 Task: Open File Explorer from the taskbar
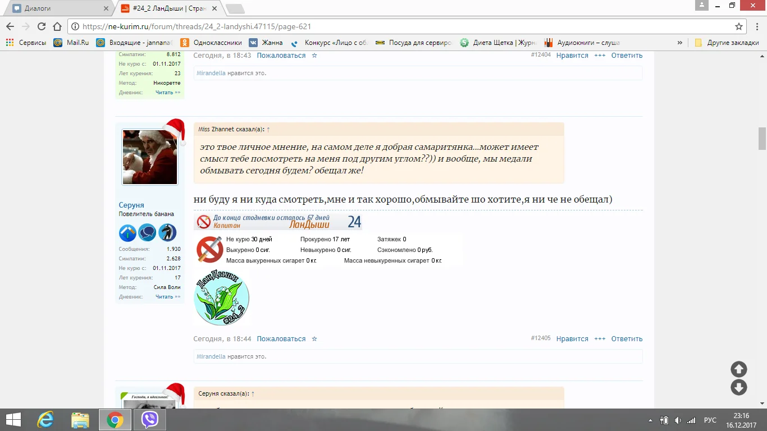point(80,420)
